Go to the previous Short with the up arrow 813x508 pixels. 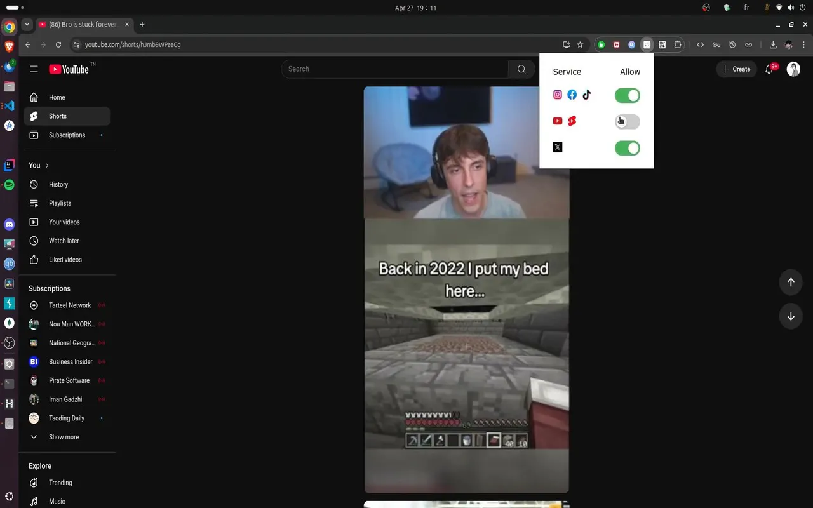pyautogui.click(x=791, y=282)
